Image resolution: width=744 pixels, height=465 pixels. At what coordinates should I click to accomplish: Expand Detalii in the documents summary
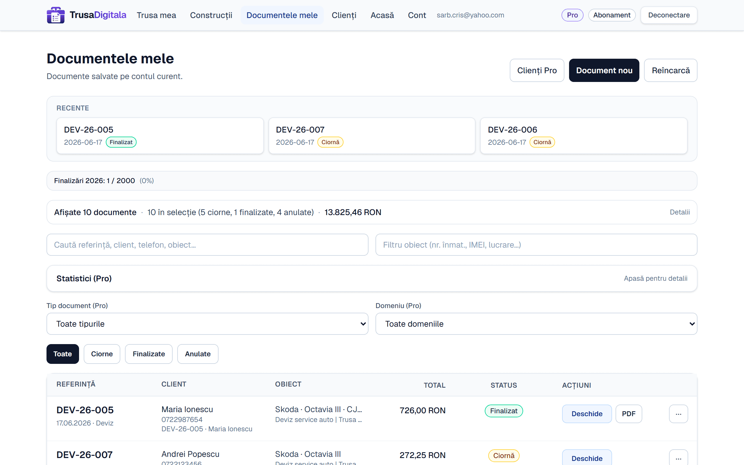click(679, 212)
